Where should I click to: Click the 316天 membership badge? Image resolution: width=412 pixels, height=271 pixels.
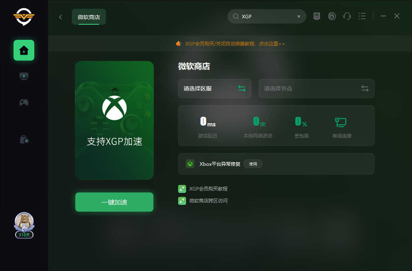24,235
